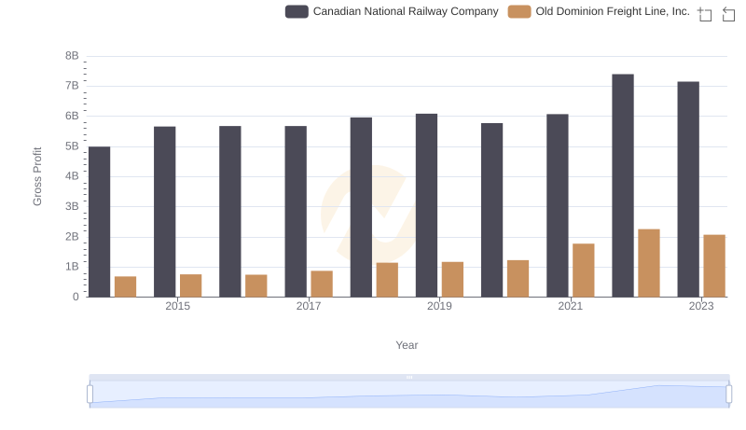The height and width of the screenshot is (430, 746).
Task: Select the 2018 Canadian National dark bar
Action: tap(361, 207)
